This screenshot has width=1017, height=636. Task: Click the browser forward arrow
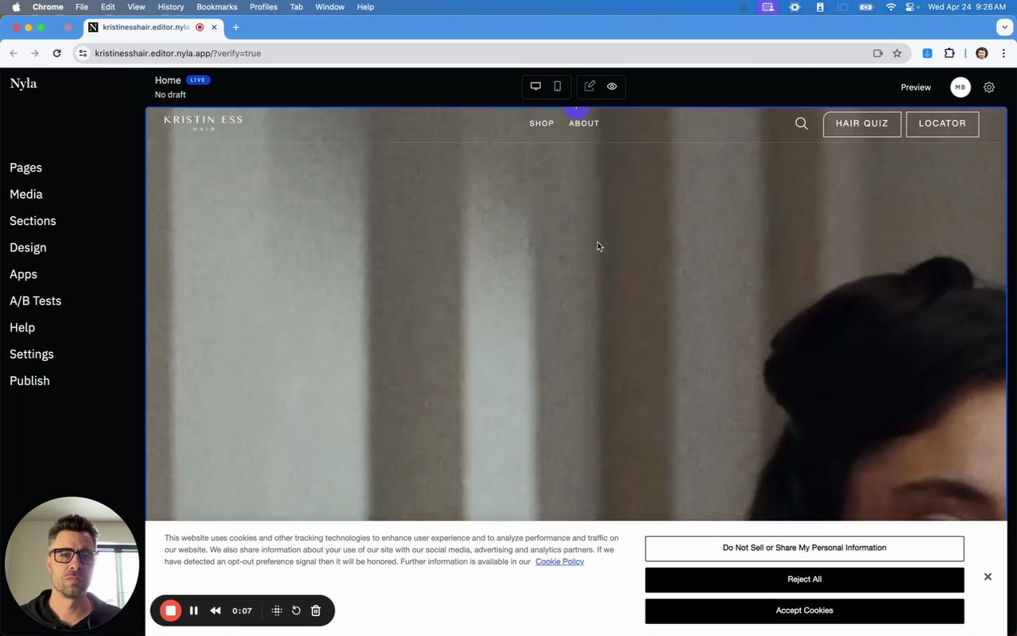34,53
